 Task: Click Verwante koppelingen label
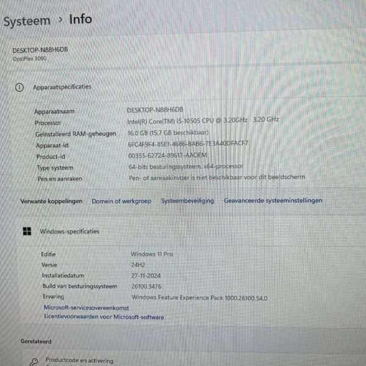pos(51,201)
